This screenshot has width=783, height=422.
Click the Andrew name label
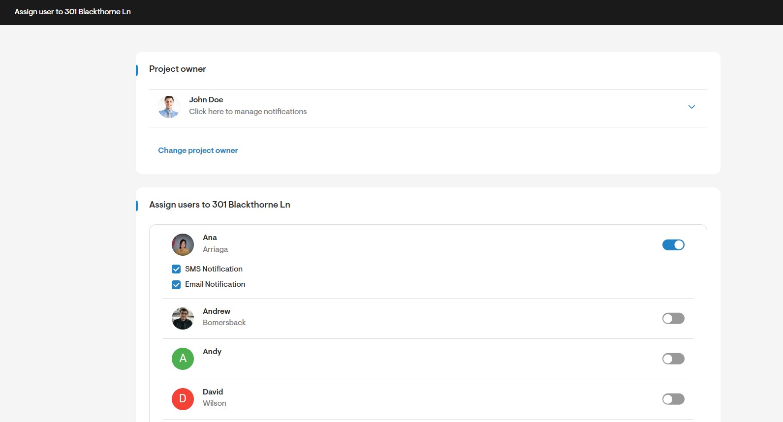(217, 311)
